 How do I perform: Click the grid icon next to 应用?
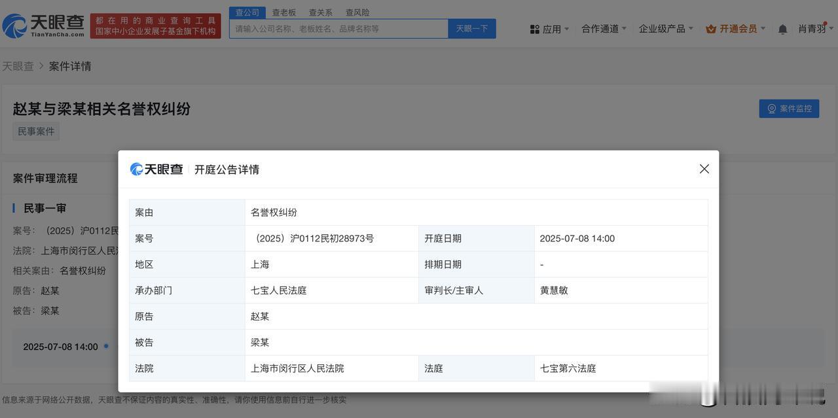(x=535, y=29)
